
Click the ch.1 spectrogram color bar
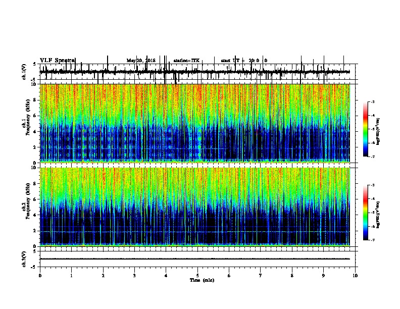[x=365, y=129]
